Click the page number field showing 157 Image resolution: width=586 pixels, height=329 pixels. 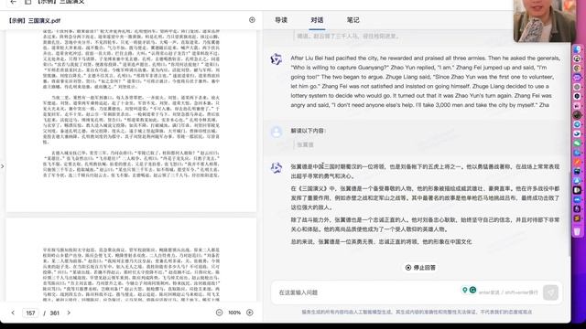pos(30,313)
